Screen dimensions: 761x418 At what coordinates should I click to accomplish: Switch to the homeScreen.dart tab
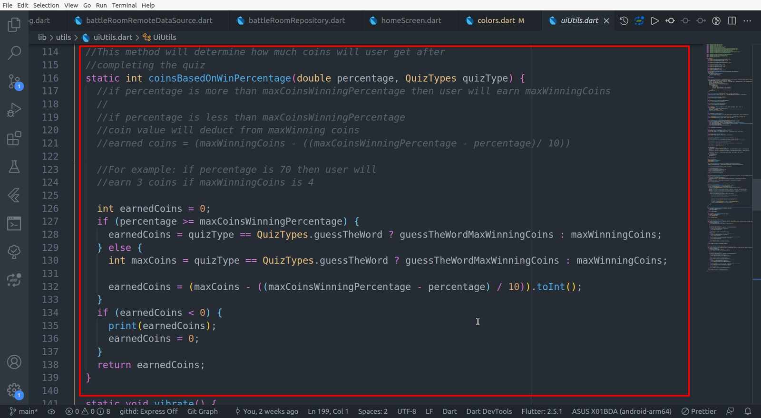[411, 20]
